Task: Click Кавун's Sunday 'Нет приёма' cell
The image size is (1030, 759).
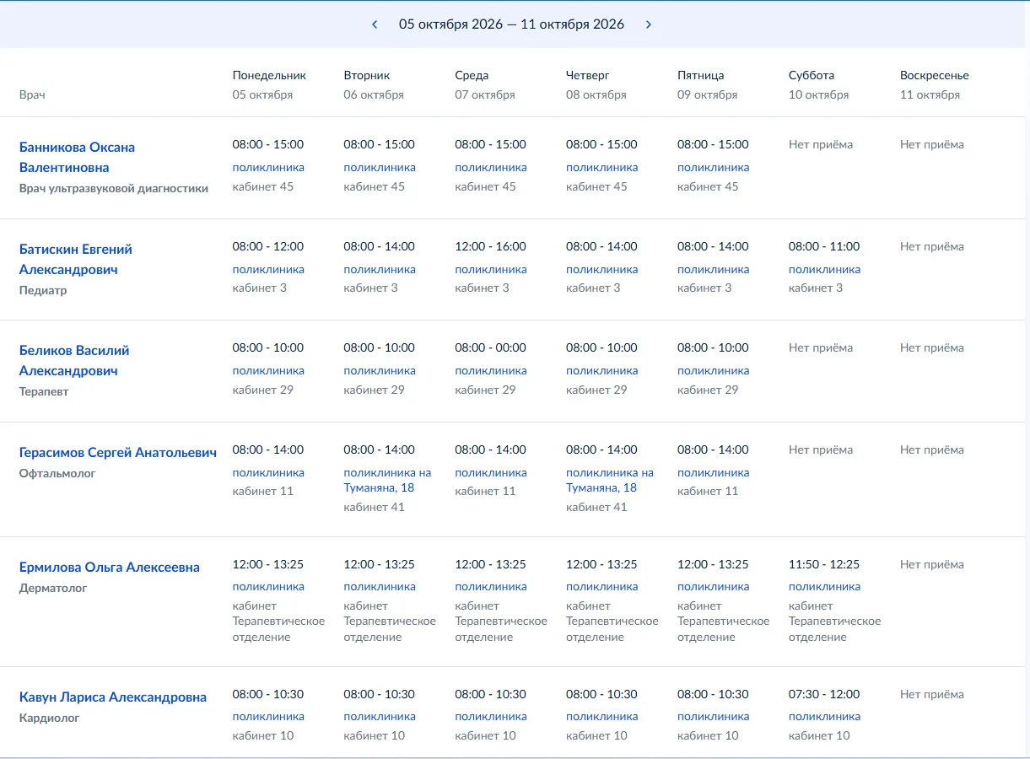Action: pos(932,694)
